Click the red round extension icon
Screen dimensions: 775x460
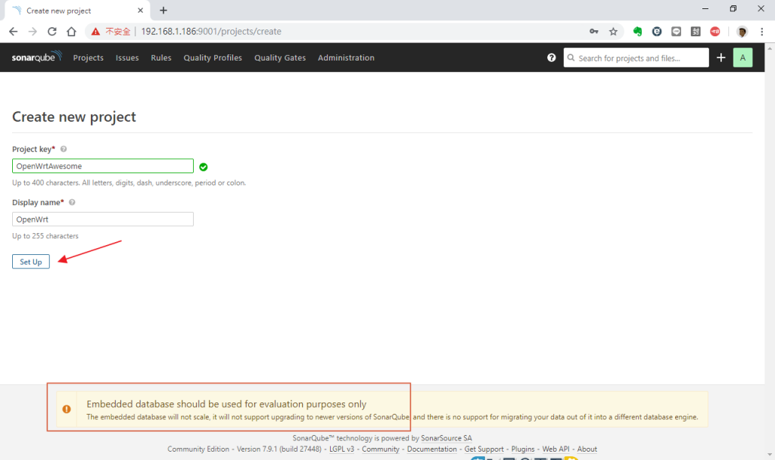click(715, 32)
